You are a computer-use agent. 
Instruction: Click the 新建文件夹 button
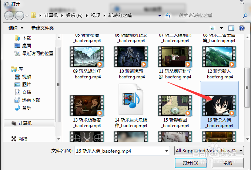pyautogui.click(x=43, y=28)
